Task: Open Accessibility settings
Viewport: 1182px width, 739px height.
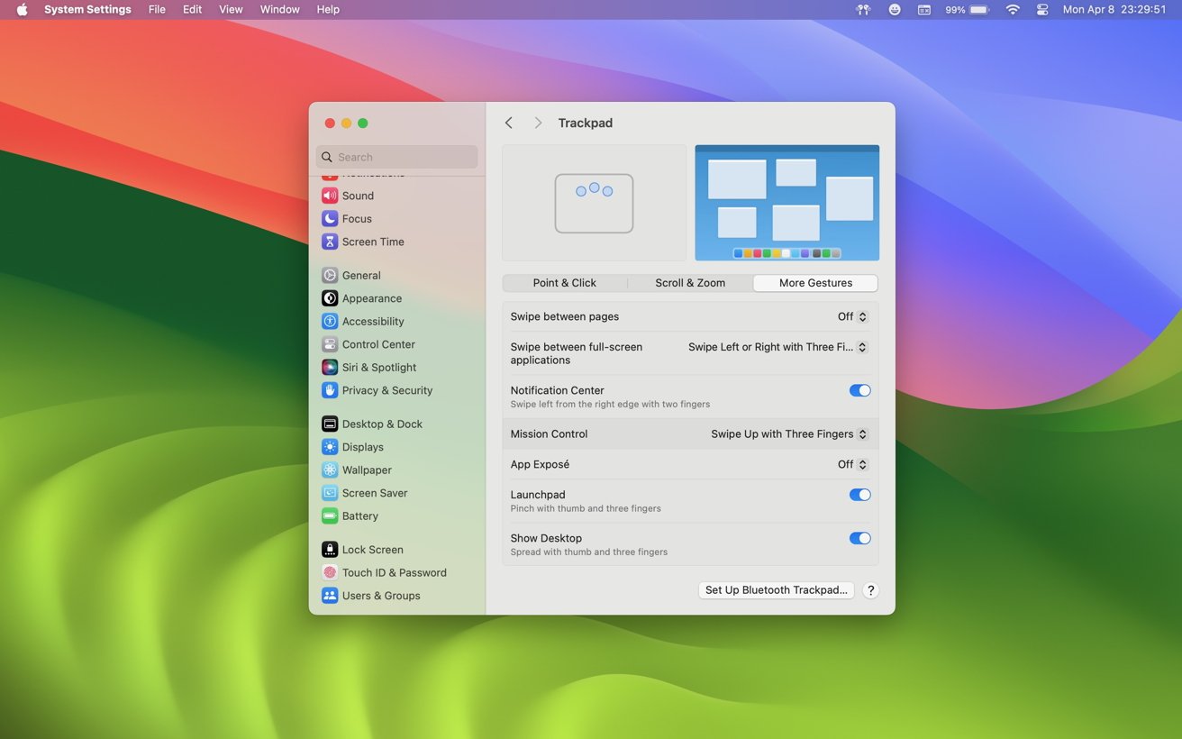Action: pyautogui.click(x=372, y=321)
